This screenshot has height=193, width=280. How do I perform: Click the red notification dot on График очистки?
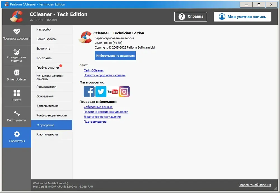[x=61, y=66]
